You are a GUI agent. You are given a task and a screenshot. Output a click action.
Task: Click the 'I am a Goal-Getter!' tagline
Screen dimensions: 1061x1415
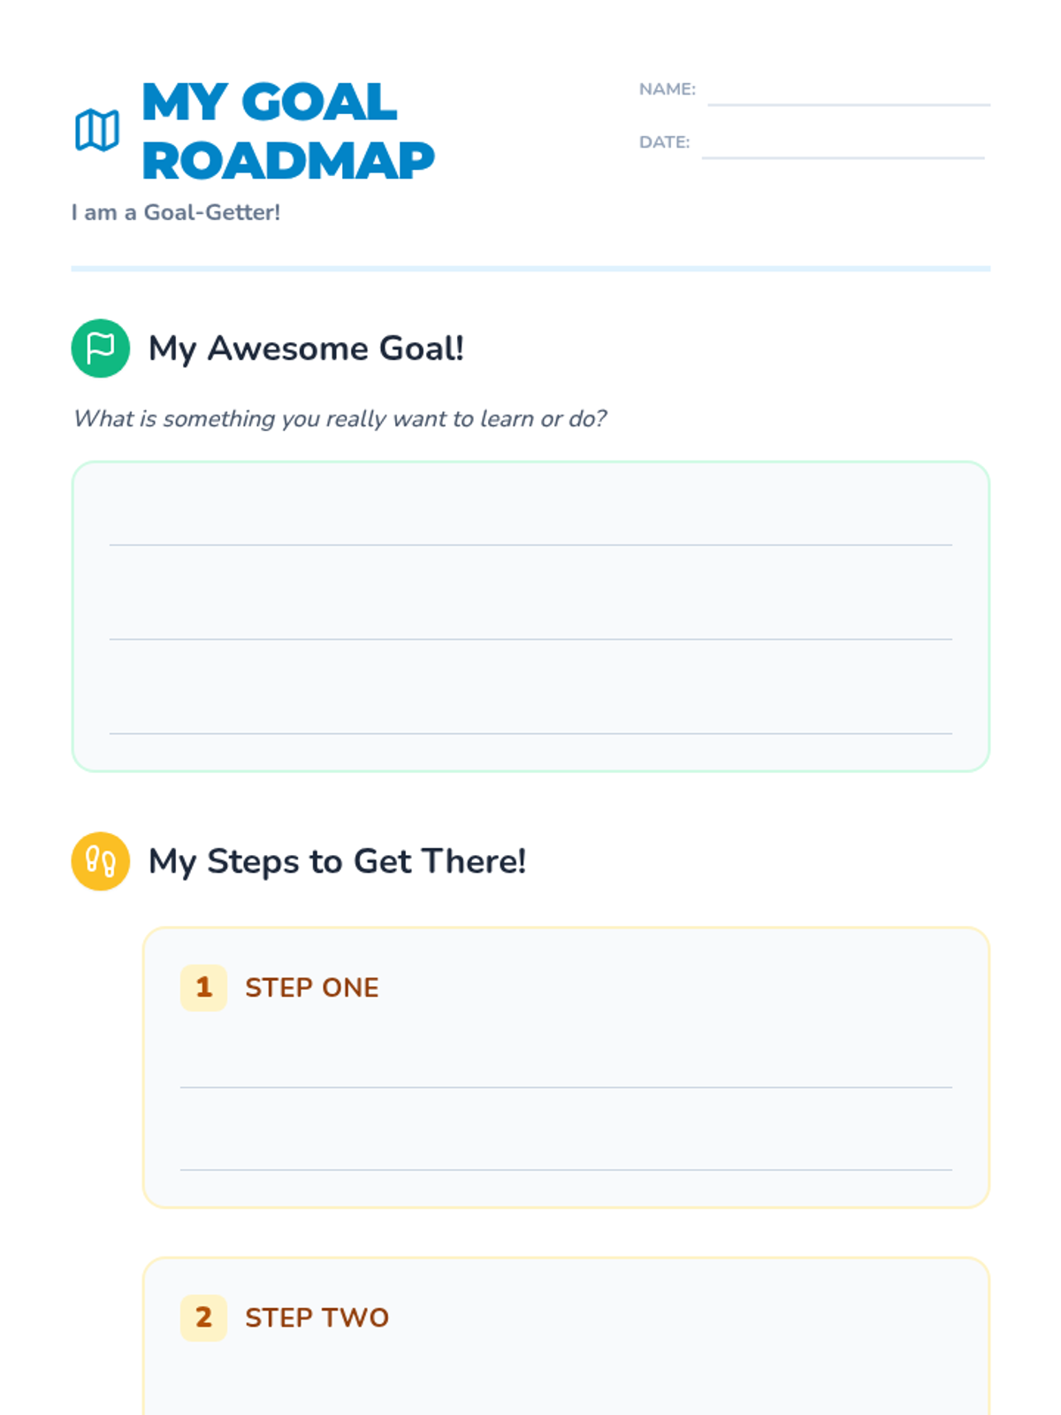coord(176,212)
